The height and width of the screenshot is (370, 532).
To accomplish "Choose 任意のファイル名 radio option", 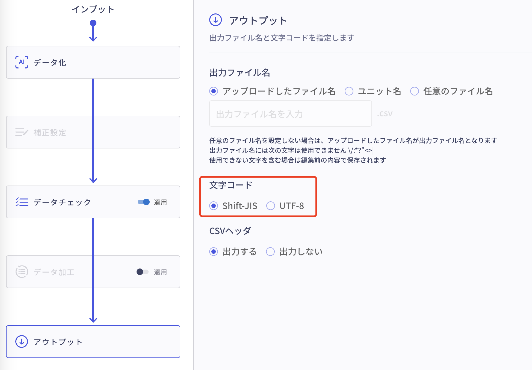I will (x=414, y=91).
